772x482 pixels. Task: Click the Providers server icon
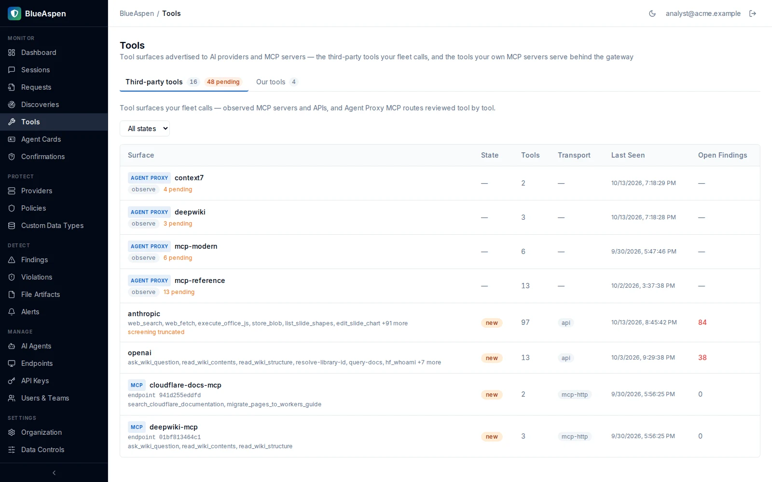[12, 191]
